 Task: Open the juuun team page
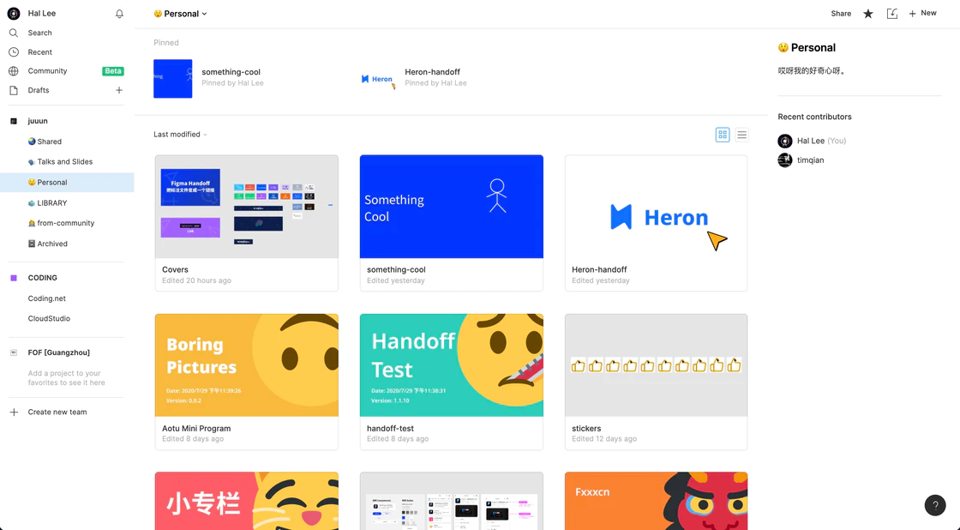(38, 121)
